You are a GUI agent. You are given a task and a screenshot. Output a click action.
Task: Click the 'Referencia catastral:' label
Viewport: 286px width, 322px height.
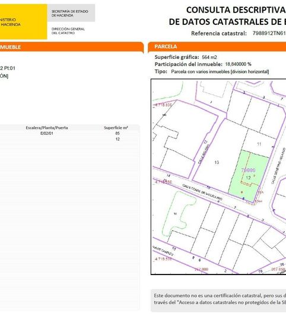pyautogui.click(x=219, y=33)
